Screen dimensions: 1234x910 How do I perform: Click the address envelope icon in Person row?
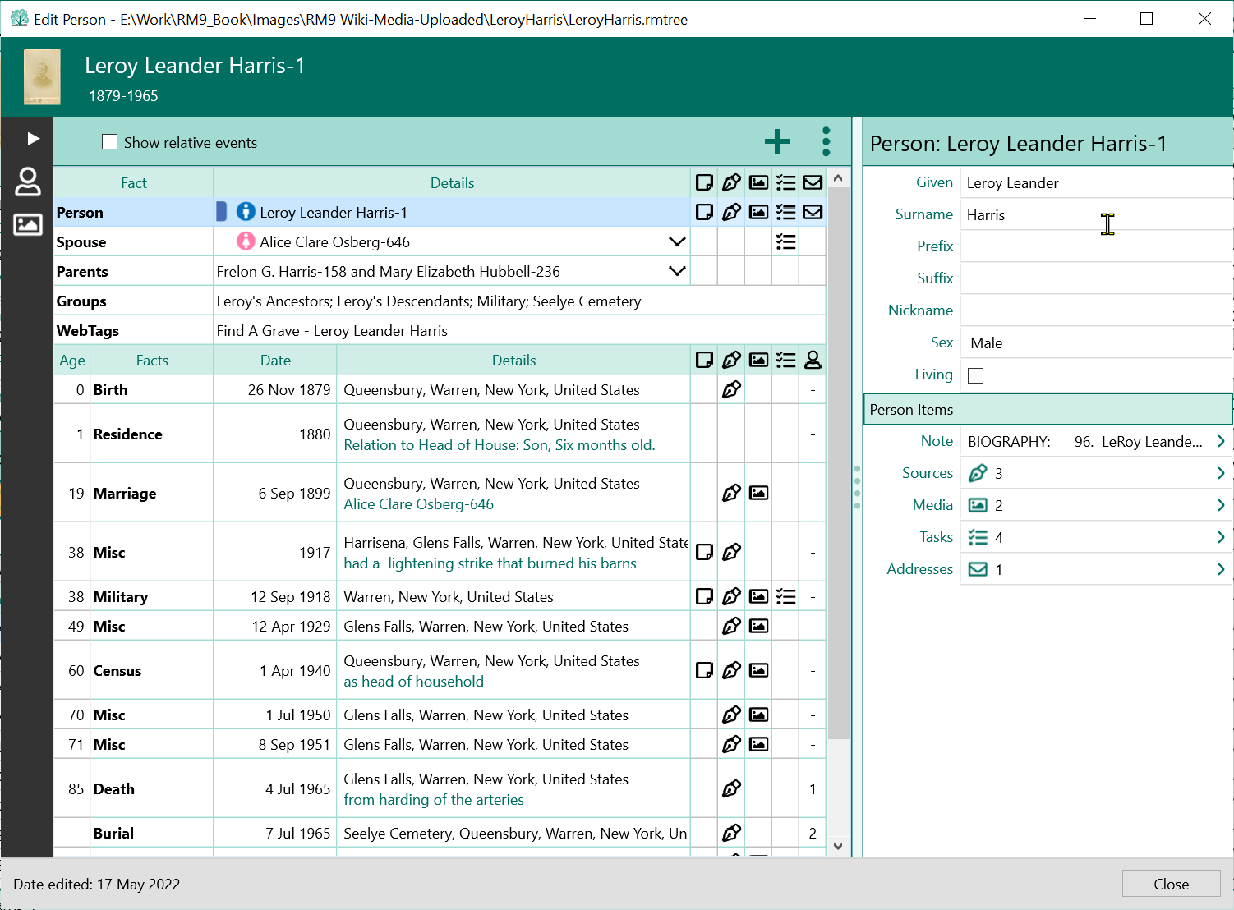point(813,212)
